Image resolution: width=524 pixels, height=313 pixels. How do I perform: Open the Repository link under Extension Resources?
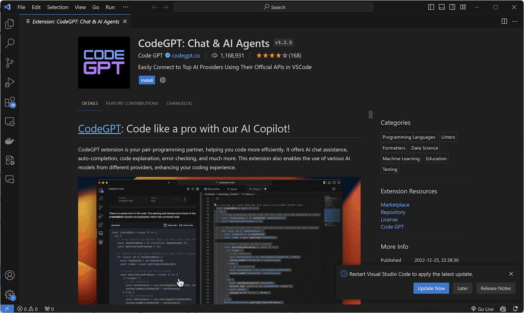(x=393, y=212)
